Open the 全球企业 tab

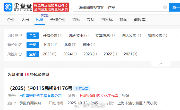coord(58,20)
